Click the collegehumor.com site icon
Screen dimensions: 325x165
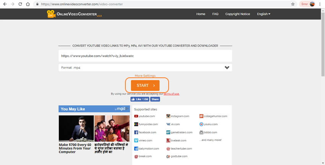[x=201, y=116]
